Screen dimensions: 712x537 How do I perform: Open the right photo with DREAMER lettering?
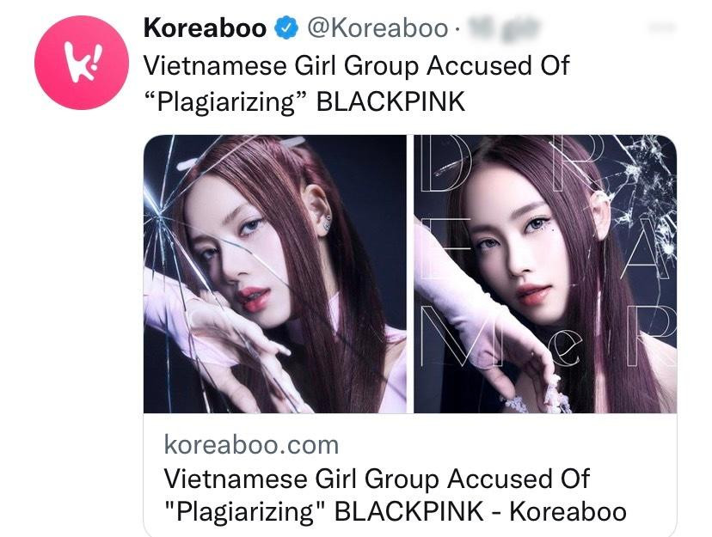545,274
